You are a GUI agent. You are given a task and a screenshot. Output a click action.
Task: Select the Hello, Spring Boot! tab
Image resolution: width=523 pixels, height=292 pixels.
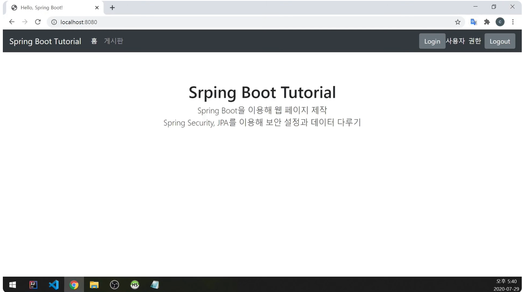(55, 8)
